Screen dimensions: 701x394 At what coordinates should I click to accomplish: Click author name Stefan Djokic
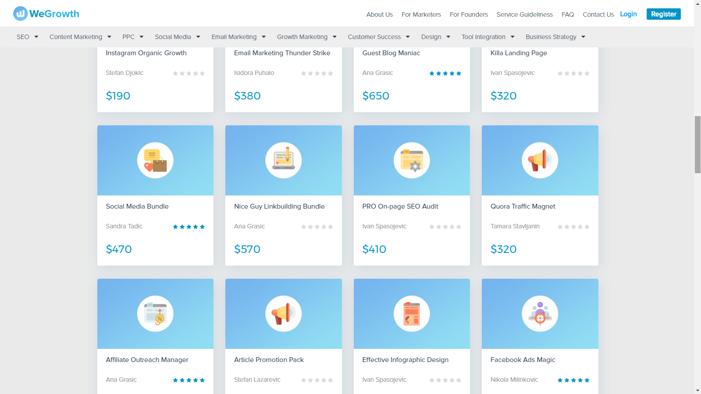click(125, 73)
